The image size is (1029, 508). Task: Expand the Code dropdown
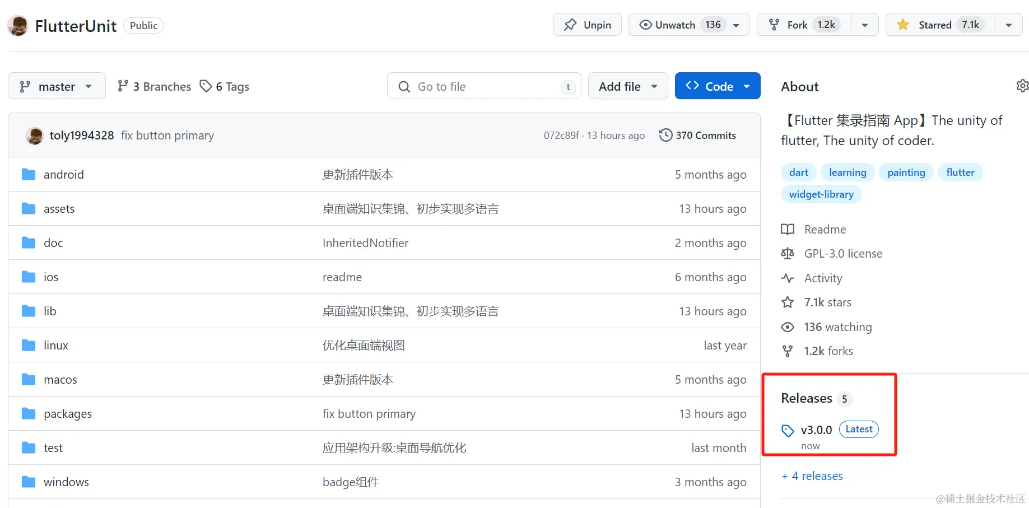tap(747, 86)
